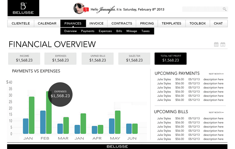235x149 pixels.
Task: Select Bills in Finances submenu
Action: coord(119,31)
